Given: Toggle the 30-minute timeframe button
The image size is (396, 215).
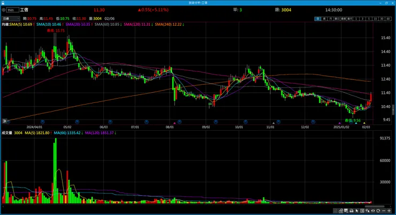Looking at the screenshot, I should click(x=382, y=19).
